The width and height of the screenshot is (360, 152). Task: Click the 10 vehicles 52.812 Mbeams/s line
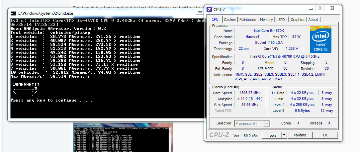coord(75,72)
